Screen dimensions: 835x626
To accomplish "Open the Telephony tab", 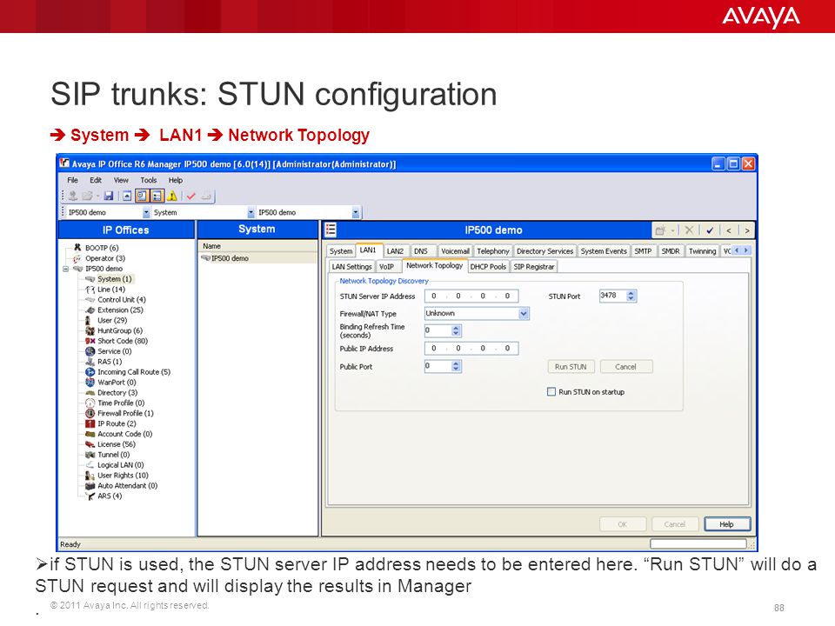I will pos(493,250).
